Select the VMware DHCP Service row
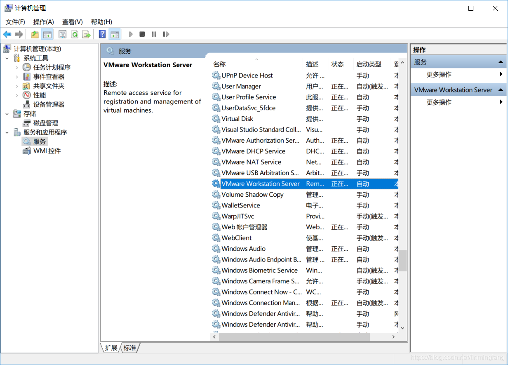508x365 pixels. tap(304, 151)
